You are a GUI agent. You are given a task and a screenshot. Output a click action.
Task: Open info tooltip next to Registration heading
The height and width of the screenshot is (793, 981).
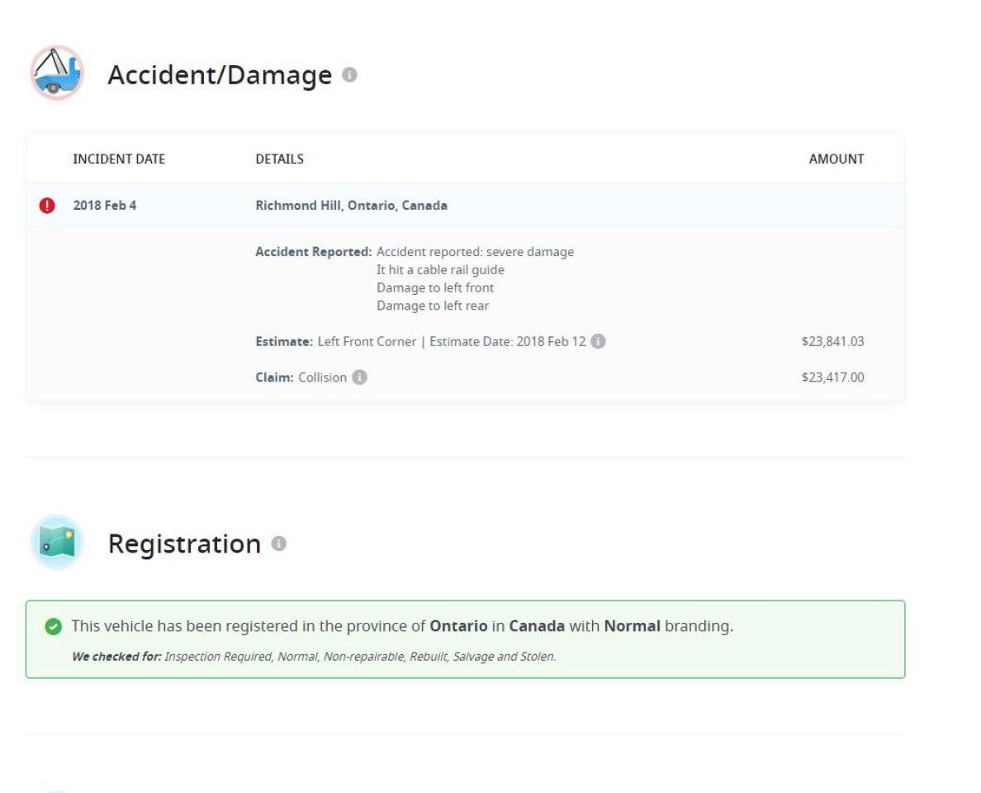(x=279, y=544)
